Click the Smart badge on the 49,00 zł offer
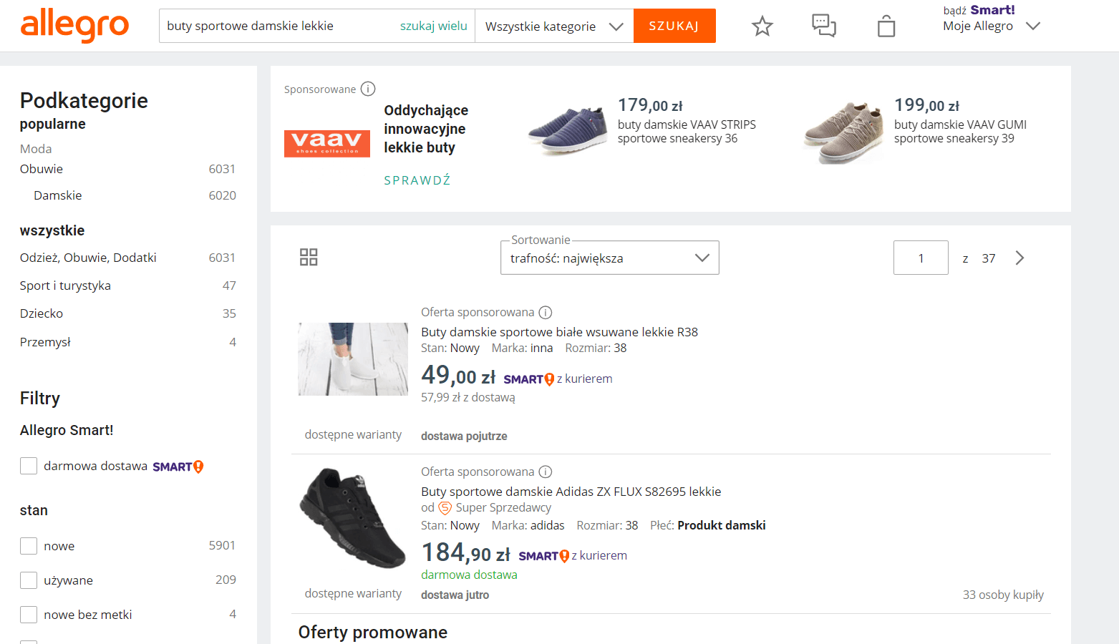Screen dimensions: 1119x644 (528, 378)
